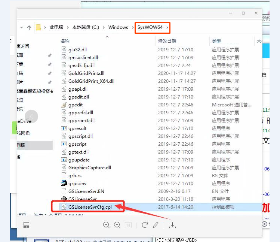Rotate the image with the rotate icon
Screen dimensions: 280x242
145,225
